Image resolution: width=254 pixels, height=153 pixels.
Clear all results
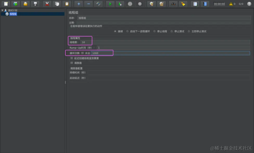[x=162, y=4]
